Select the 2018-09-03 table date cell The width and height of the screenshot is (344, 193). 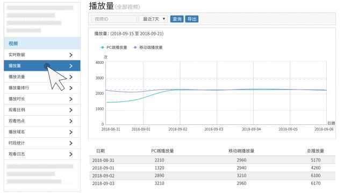(103, 183)
